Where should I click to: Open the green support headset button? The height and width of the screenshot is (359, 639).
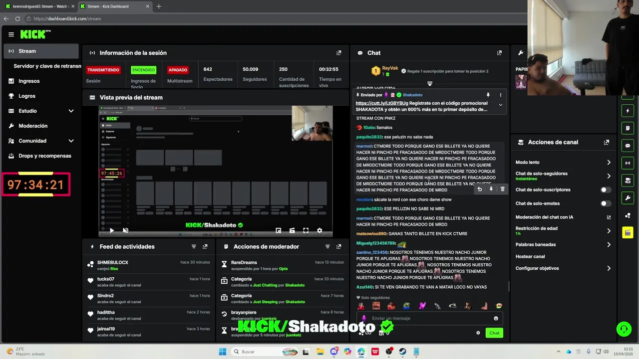pos(624,329)
